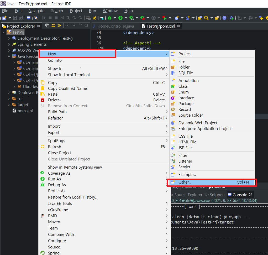Screen dimensions: 268x255
Task: Open the Project Explorer view menu chevron
Action: 74,26
